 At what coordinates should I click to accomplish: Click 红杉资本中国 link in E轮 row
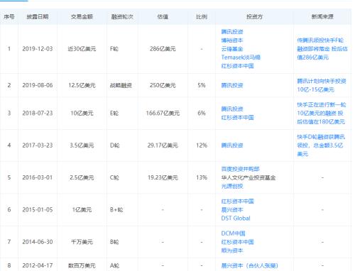coord(237,117)
